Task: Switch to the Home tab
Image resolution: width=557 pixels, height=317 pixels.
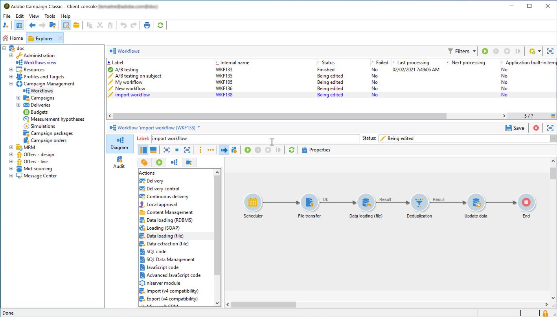Action: [13, 38]
